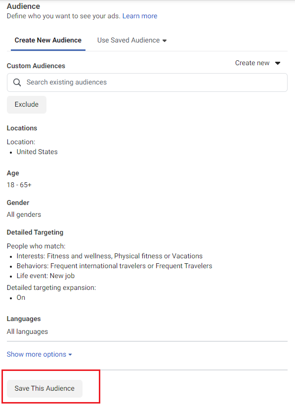Click the Exclude button
295x407 pixels.
27,105
